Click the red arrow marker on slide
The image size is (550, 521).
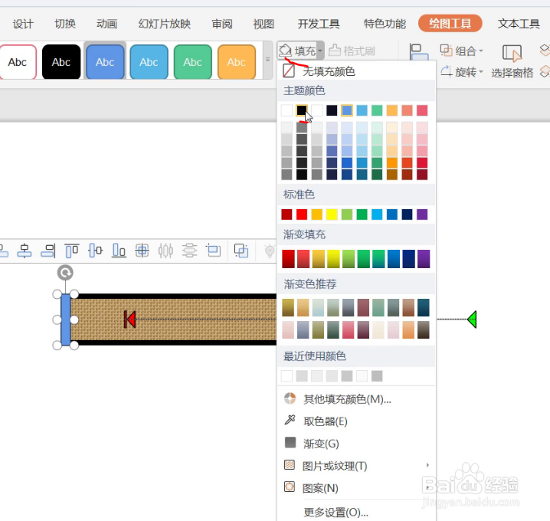tap(129, 319)
